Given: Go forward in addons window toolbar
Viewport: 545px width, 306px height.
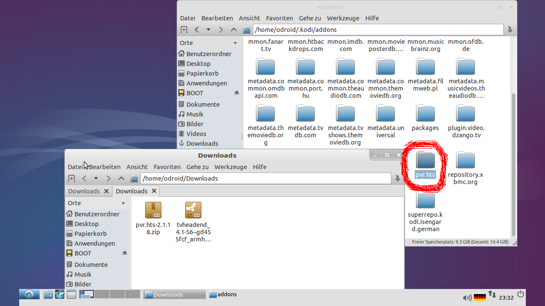Looking at the screenshot, I should point(221,30).
